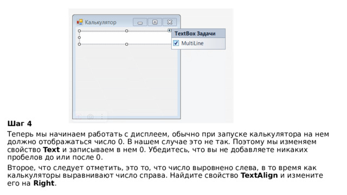The width and height of the screenshot is (347, 195).
Task: Select the textbox inside Калькулятор form
Action: tap(125, 37)
